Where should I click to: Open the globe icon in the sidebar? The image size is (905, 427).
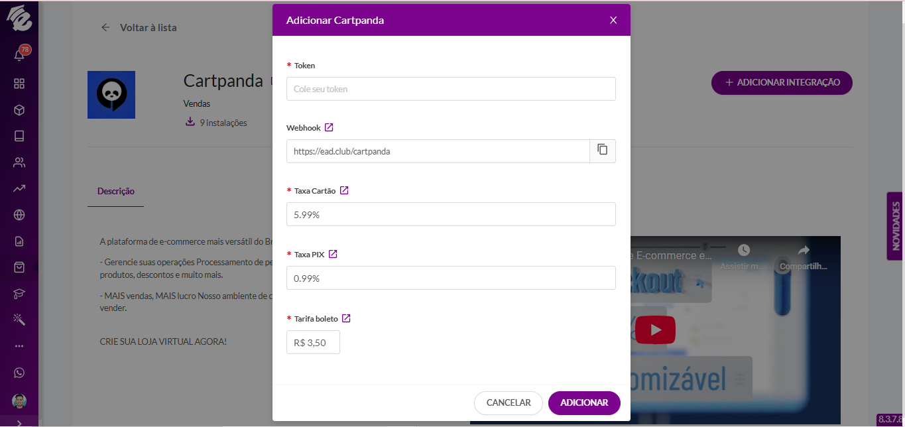[19, 215]
